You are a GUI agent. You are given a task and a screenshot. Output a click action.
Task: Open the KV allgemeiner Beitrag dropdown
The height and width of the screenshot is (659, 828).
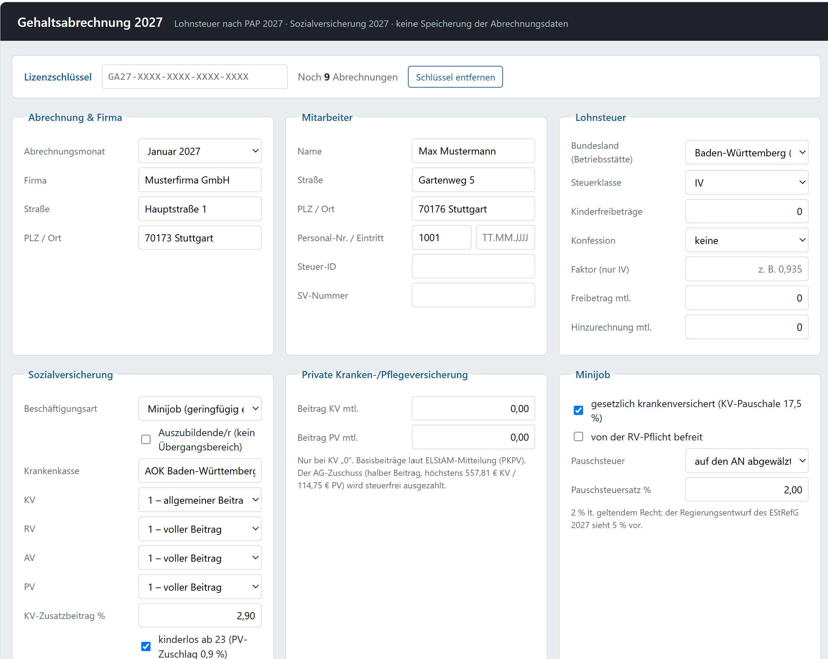tap(200, 499)
